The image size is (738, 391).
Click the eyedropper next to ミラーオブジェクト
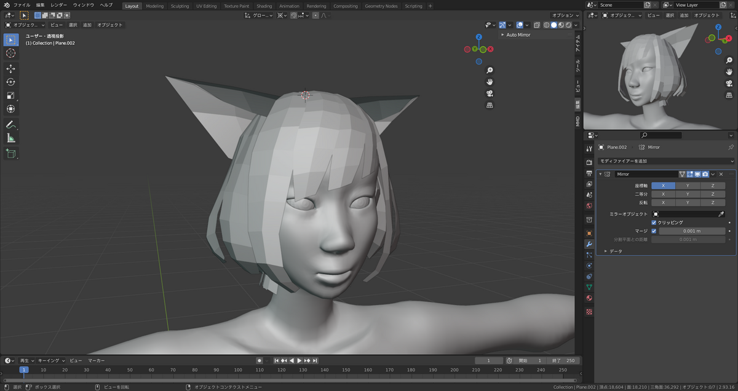pyautogui.click(x=721, y=214)
